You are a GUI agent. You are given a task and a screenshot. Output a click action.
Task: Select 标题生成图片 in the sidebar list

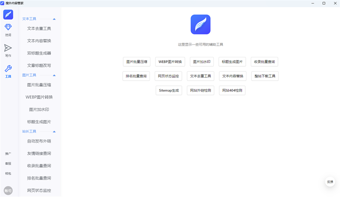point(39,122)
